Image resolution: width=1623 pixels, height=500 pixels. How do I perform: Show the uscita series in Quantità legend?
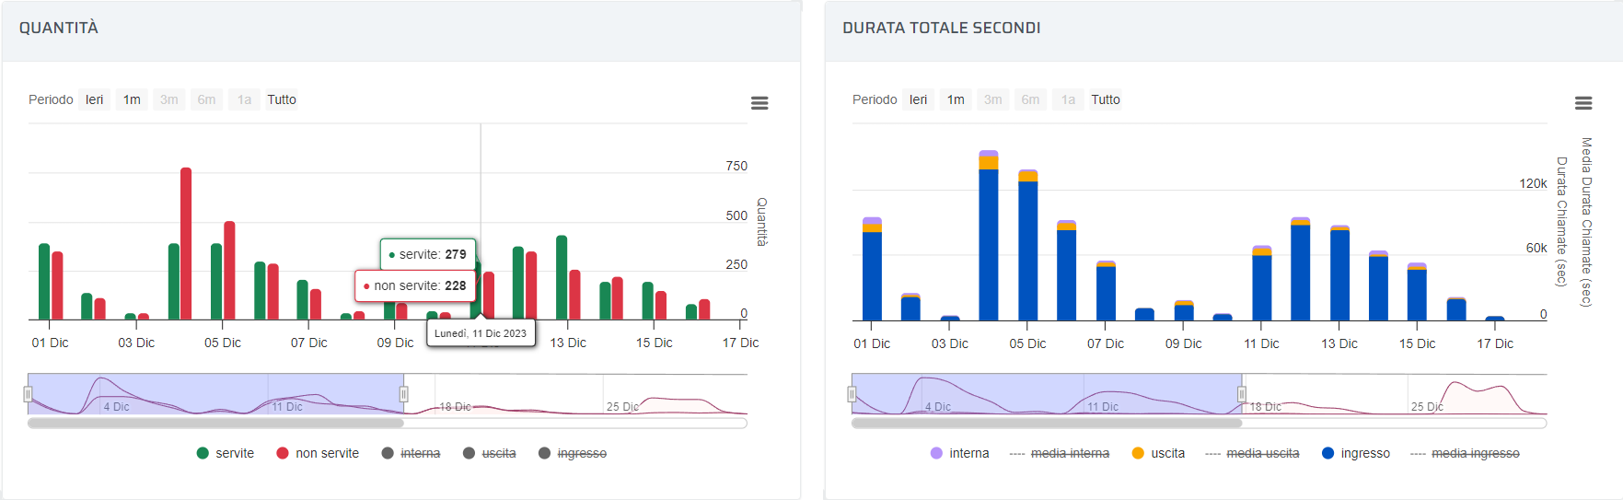click(x=489, y=453)
